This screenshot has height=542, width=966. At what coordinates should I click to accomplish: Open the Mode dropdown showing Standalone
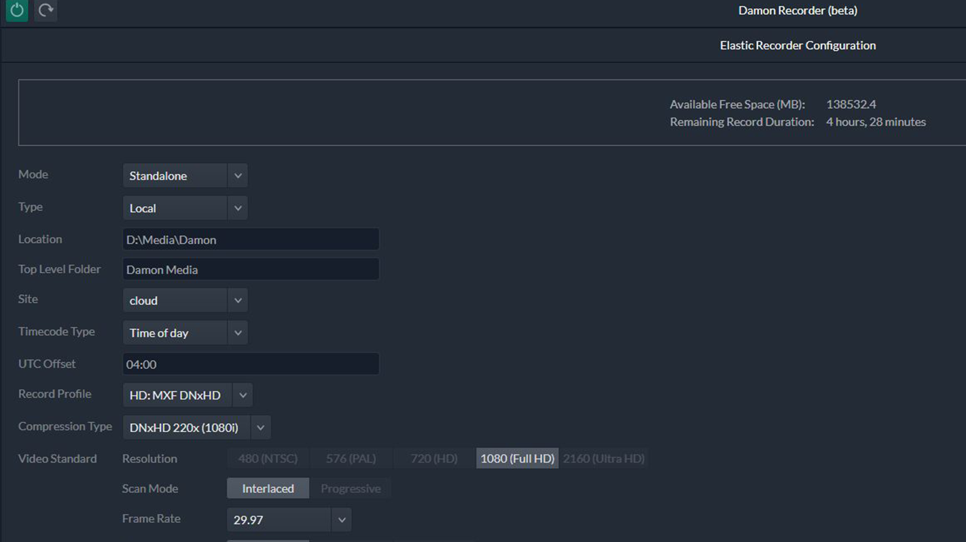[x=185, y=175]
